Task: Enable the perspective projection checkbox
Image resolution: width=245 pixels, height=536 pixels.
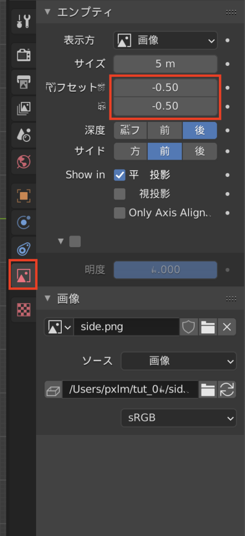Action: click(x=119, y=194)
